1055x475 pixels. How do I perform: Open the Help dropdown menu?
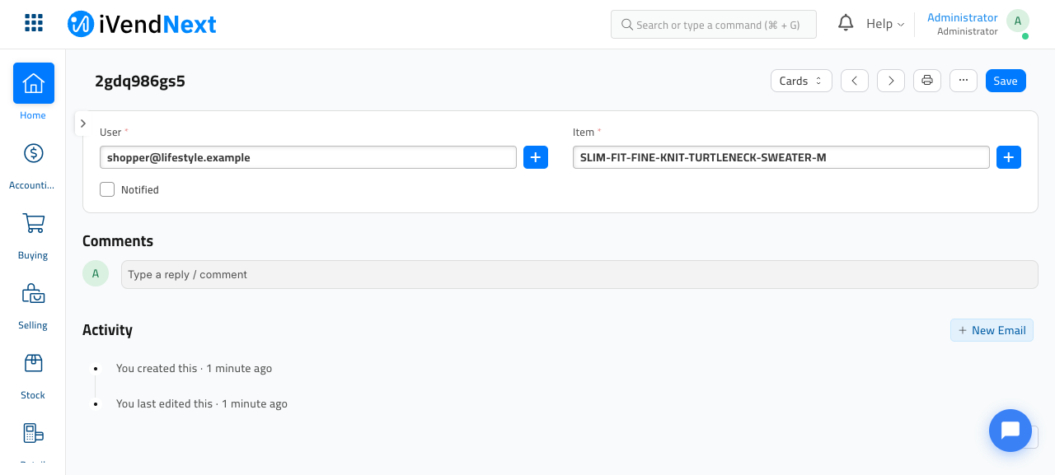[885, 24]
